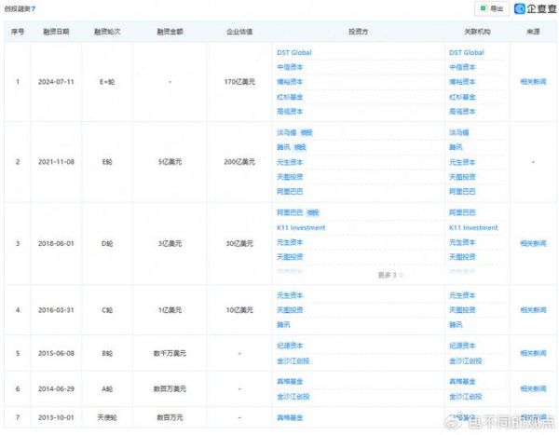Open 相关新闻 link for the 2016-03-31 round

(533, 310)
